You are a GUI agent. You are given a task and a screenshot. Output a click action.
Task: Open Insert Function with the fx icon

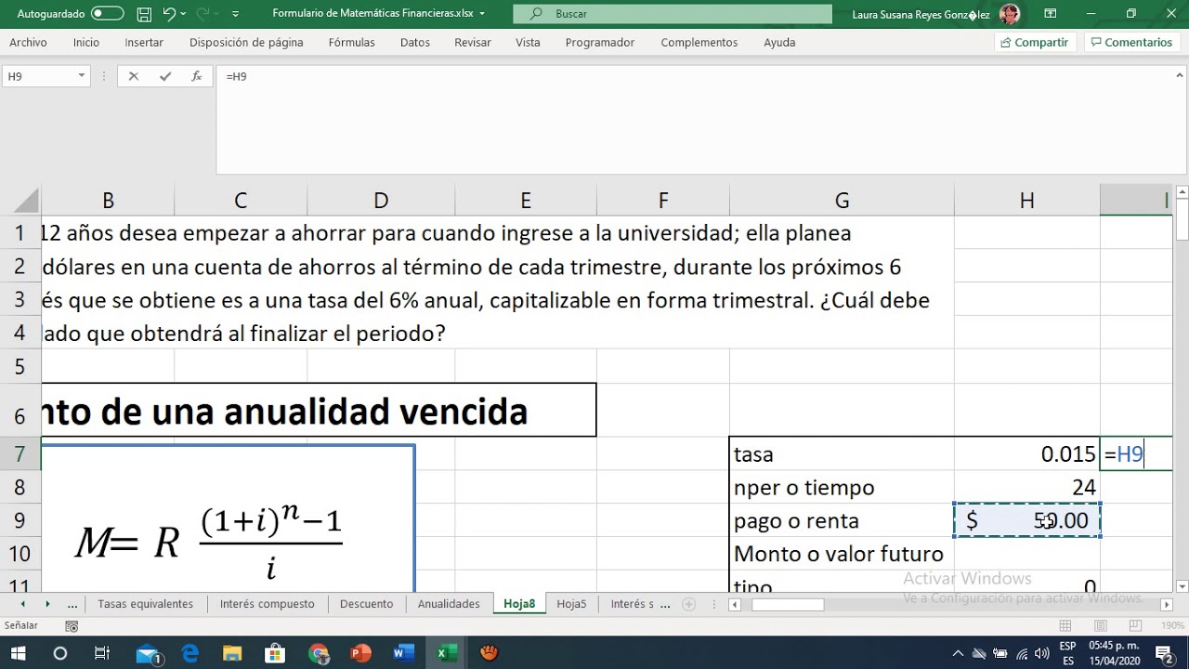tap(196, 76)
